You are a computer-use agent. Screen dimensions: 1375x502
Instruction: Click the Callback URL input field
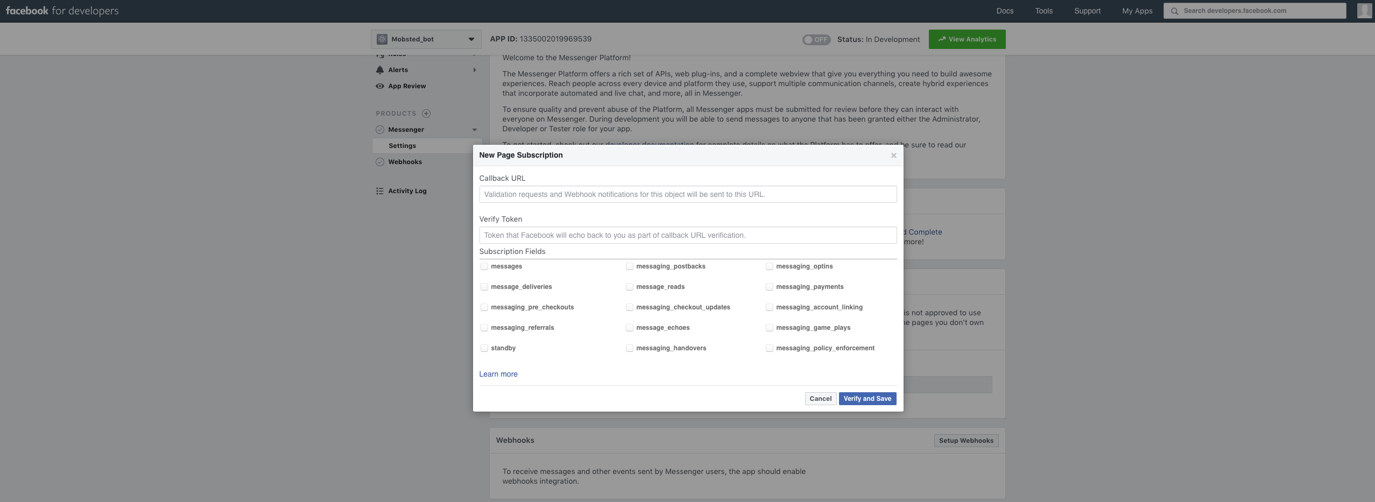[688, 194]
